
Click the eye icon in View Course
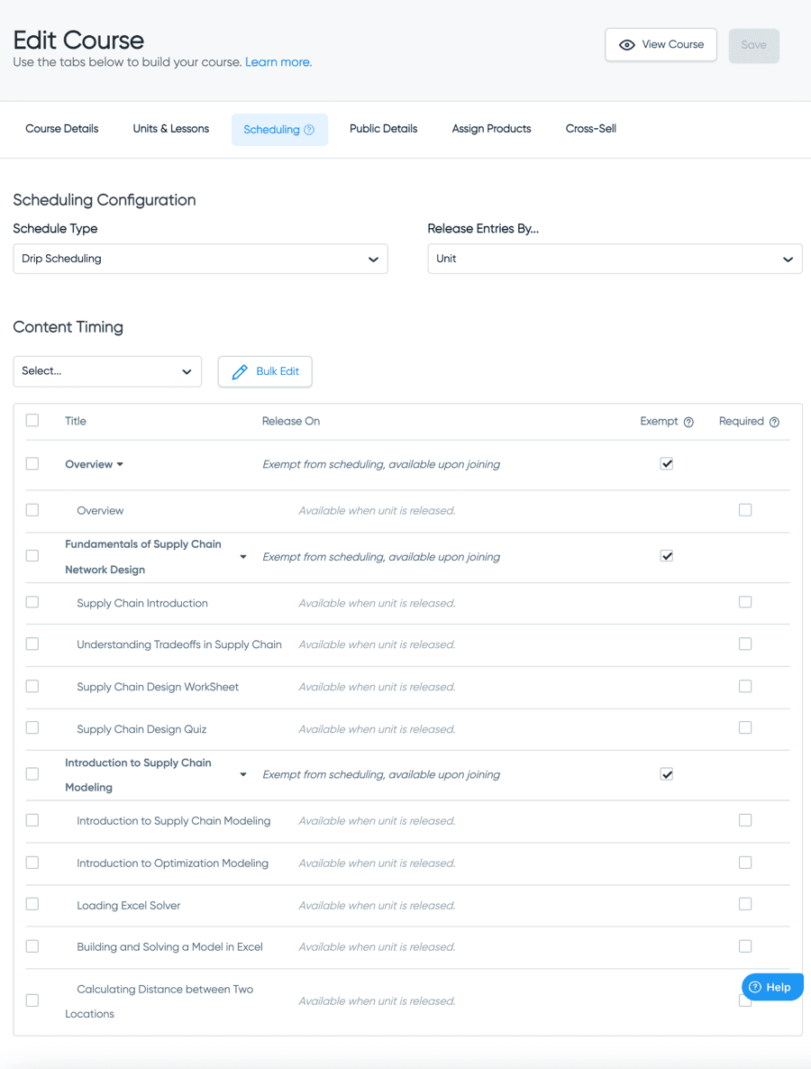(627, 45)
